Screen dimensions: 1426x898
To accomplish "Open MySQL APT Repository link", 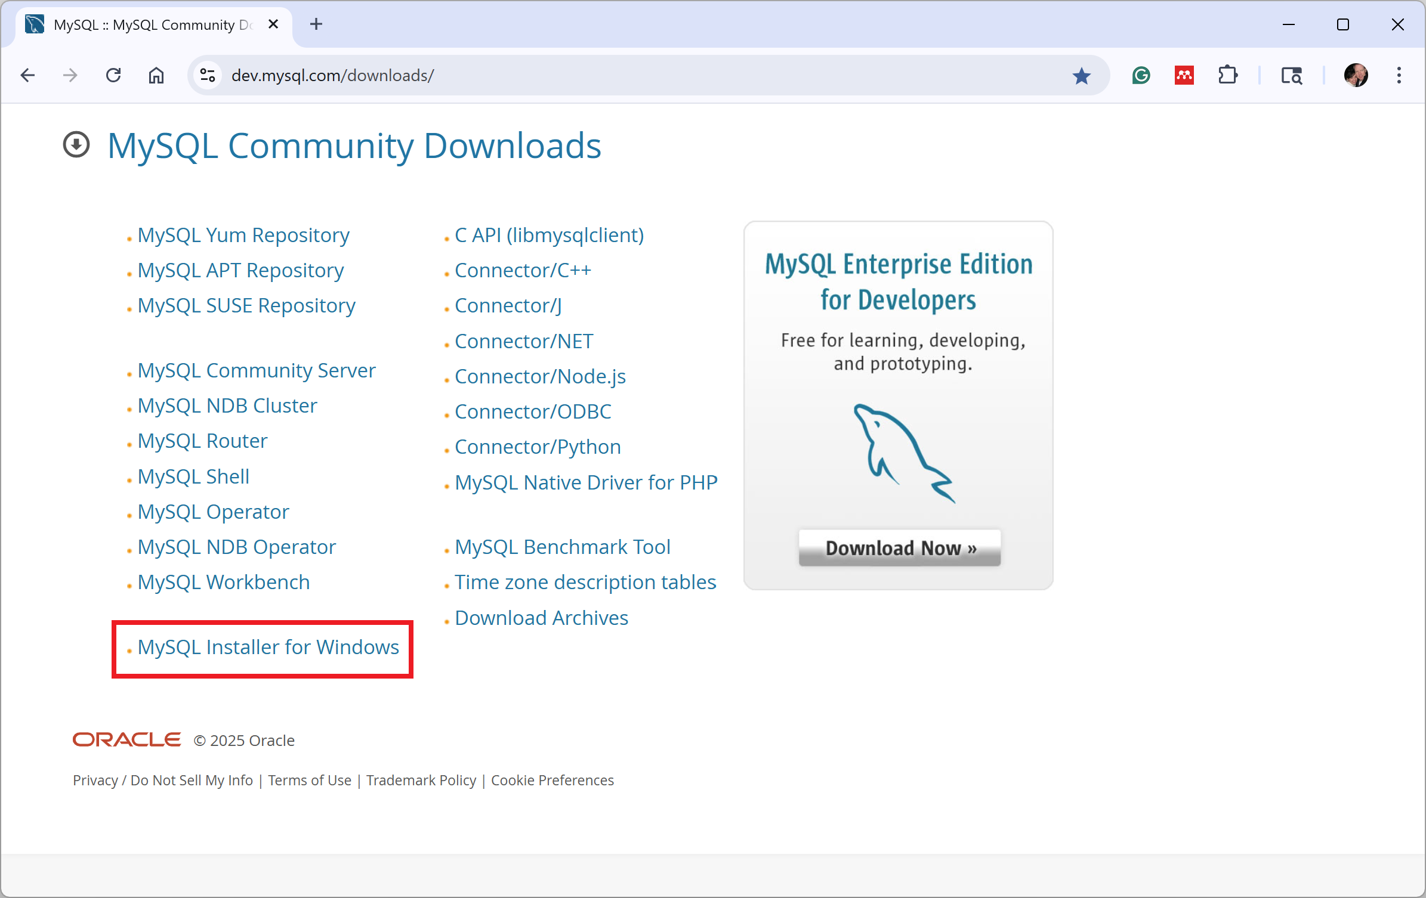I will 240,270.
